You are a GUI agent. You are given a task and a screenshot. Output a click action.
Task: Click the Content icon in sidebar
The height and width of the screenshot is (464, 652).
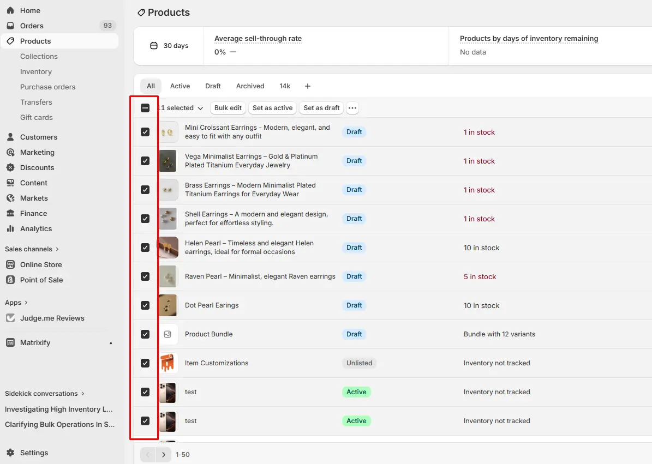[10, 183]
